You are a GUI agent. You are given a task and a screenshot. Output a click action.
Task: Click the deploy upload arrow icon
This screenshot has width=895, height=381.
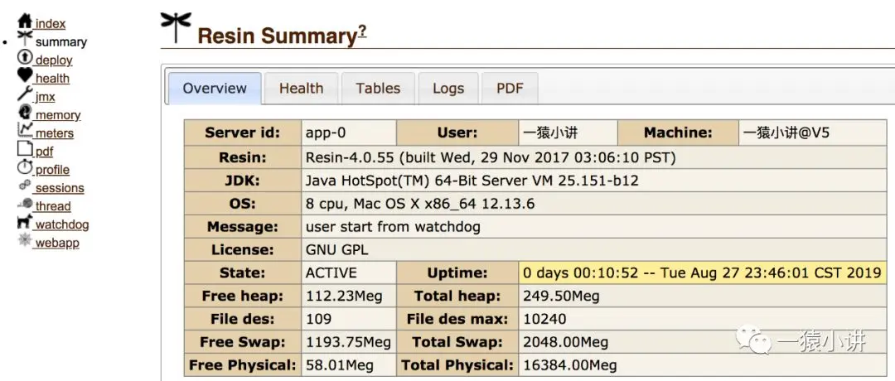(25, 57)
